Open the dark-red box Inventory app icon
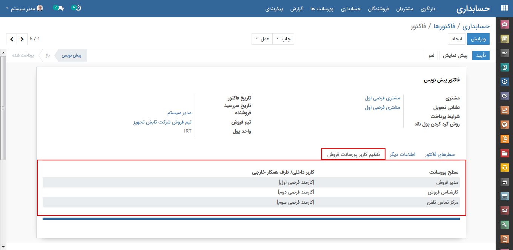The width and height of the screenshot is (513, 250). click(505, 210)
